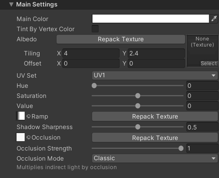Click Albedo Repack Texture button
Screen dimensions: 219x178
[121, 39]
